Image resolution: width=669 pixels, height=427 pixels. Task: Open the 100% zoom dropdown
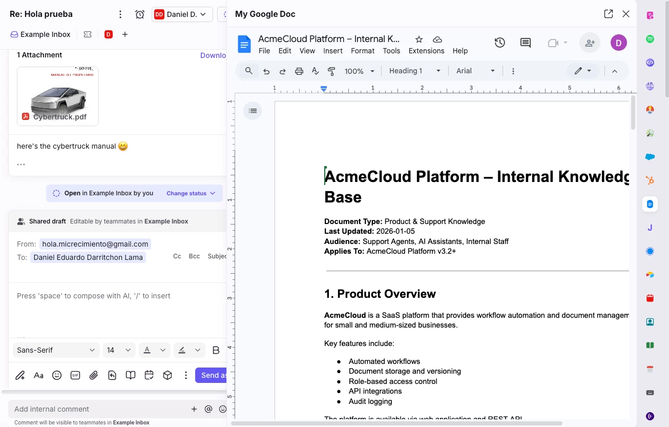pos(360,71)
